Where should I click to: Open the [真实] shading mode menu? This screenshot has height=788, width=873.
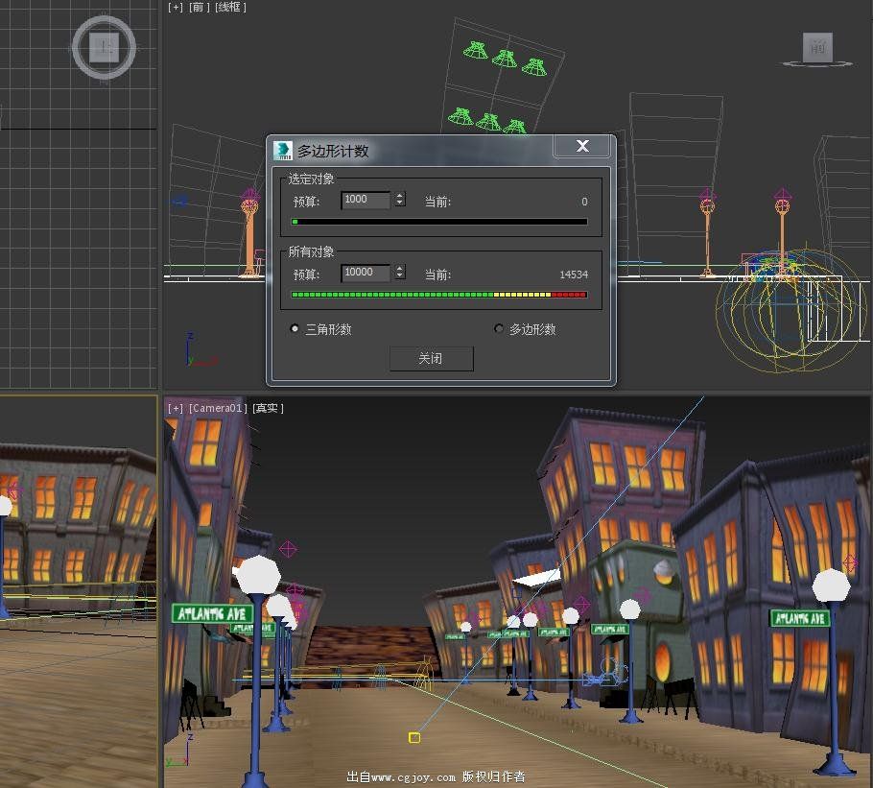click(x=268, y=408)
